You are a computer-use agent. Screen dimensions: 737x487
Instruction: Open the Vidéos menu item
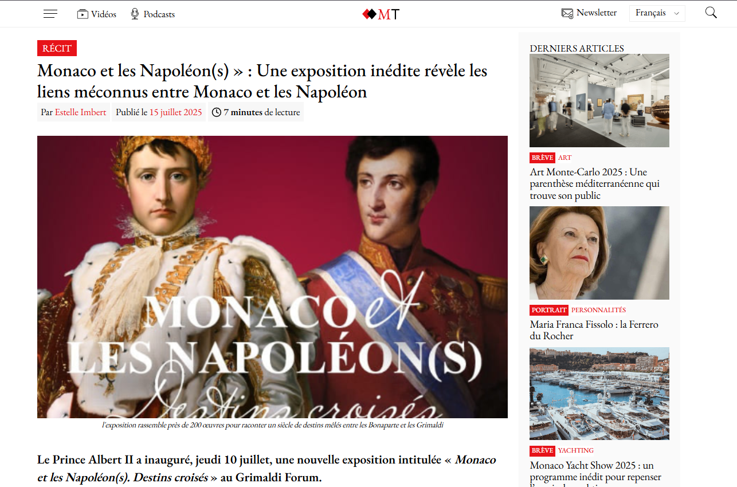pos(103,14)
